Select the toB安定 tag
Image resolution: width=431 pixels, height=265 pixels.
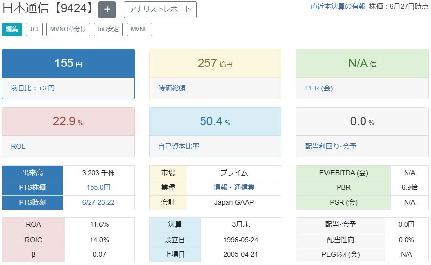108,29
